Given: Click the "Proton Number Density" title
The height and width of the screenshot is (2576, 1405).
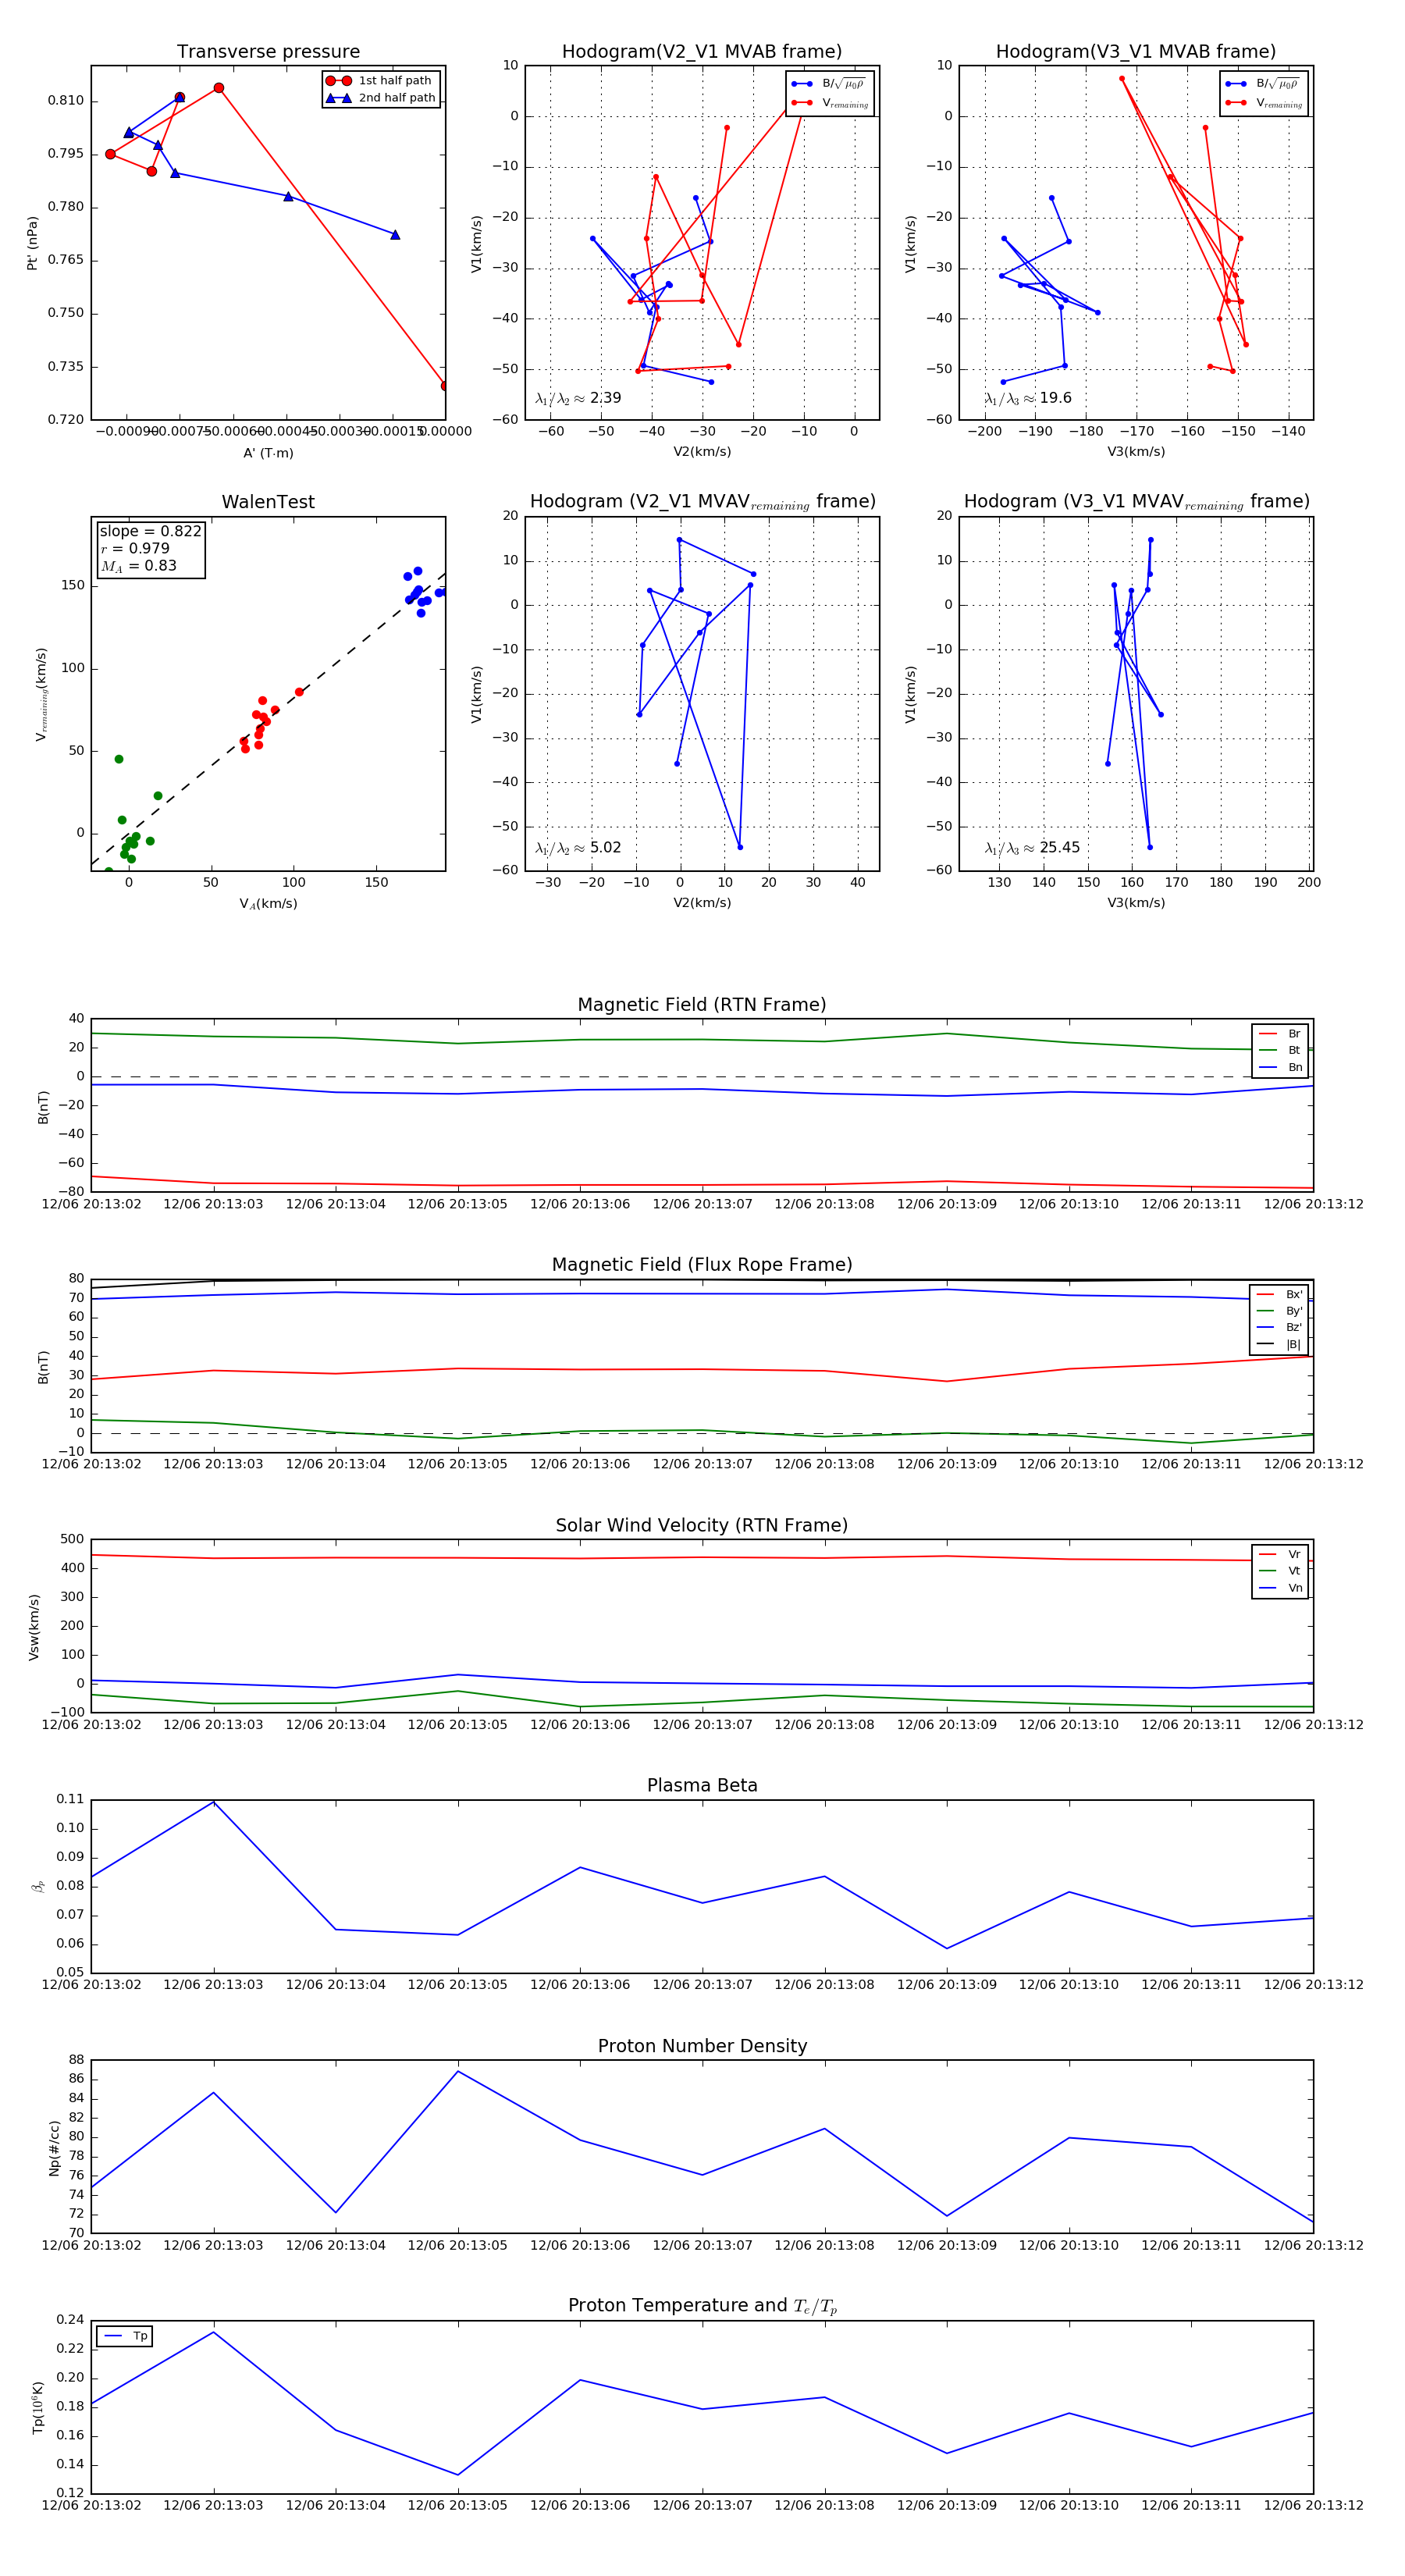Looking at the screenshot, I should coord(702,2046).
